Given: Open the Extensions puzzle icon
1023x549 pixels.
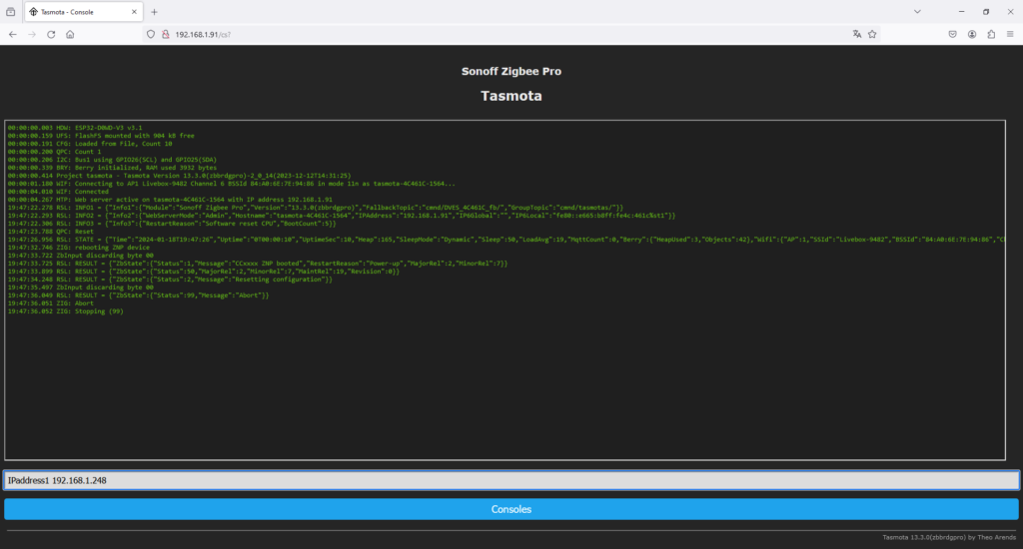Looking at the screenshot, I should coord(991,33).
